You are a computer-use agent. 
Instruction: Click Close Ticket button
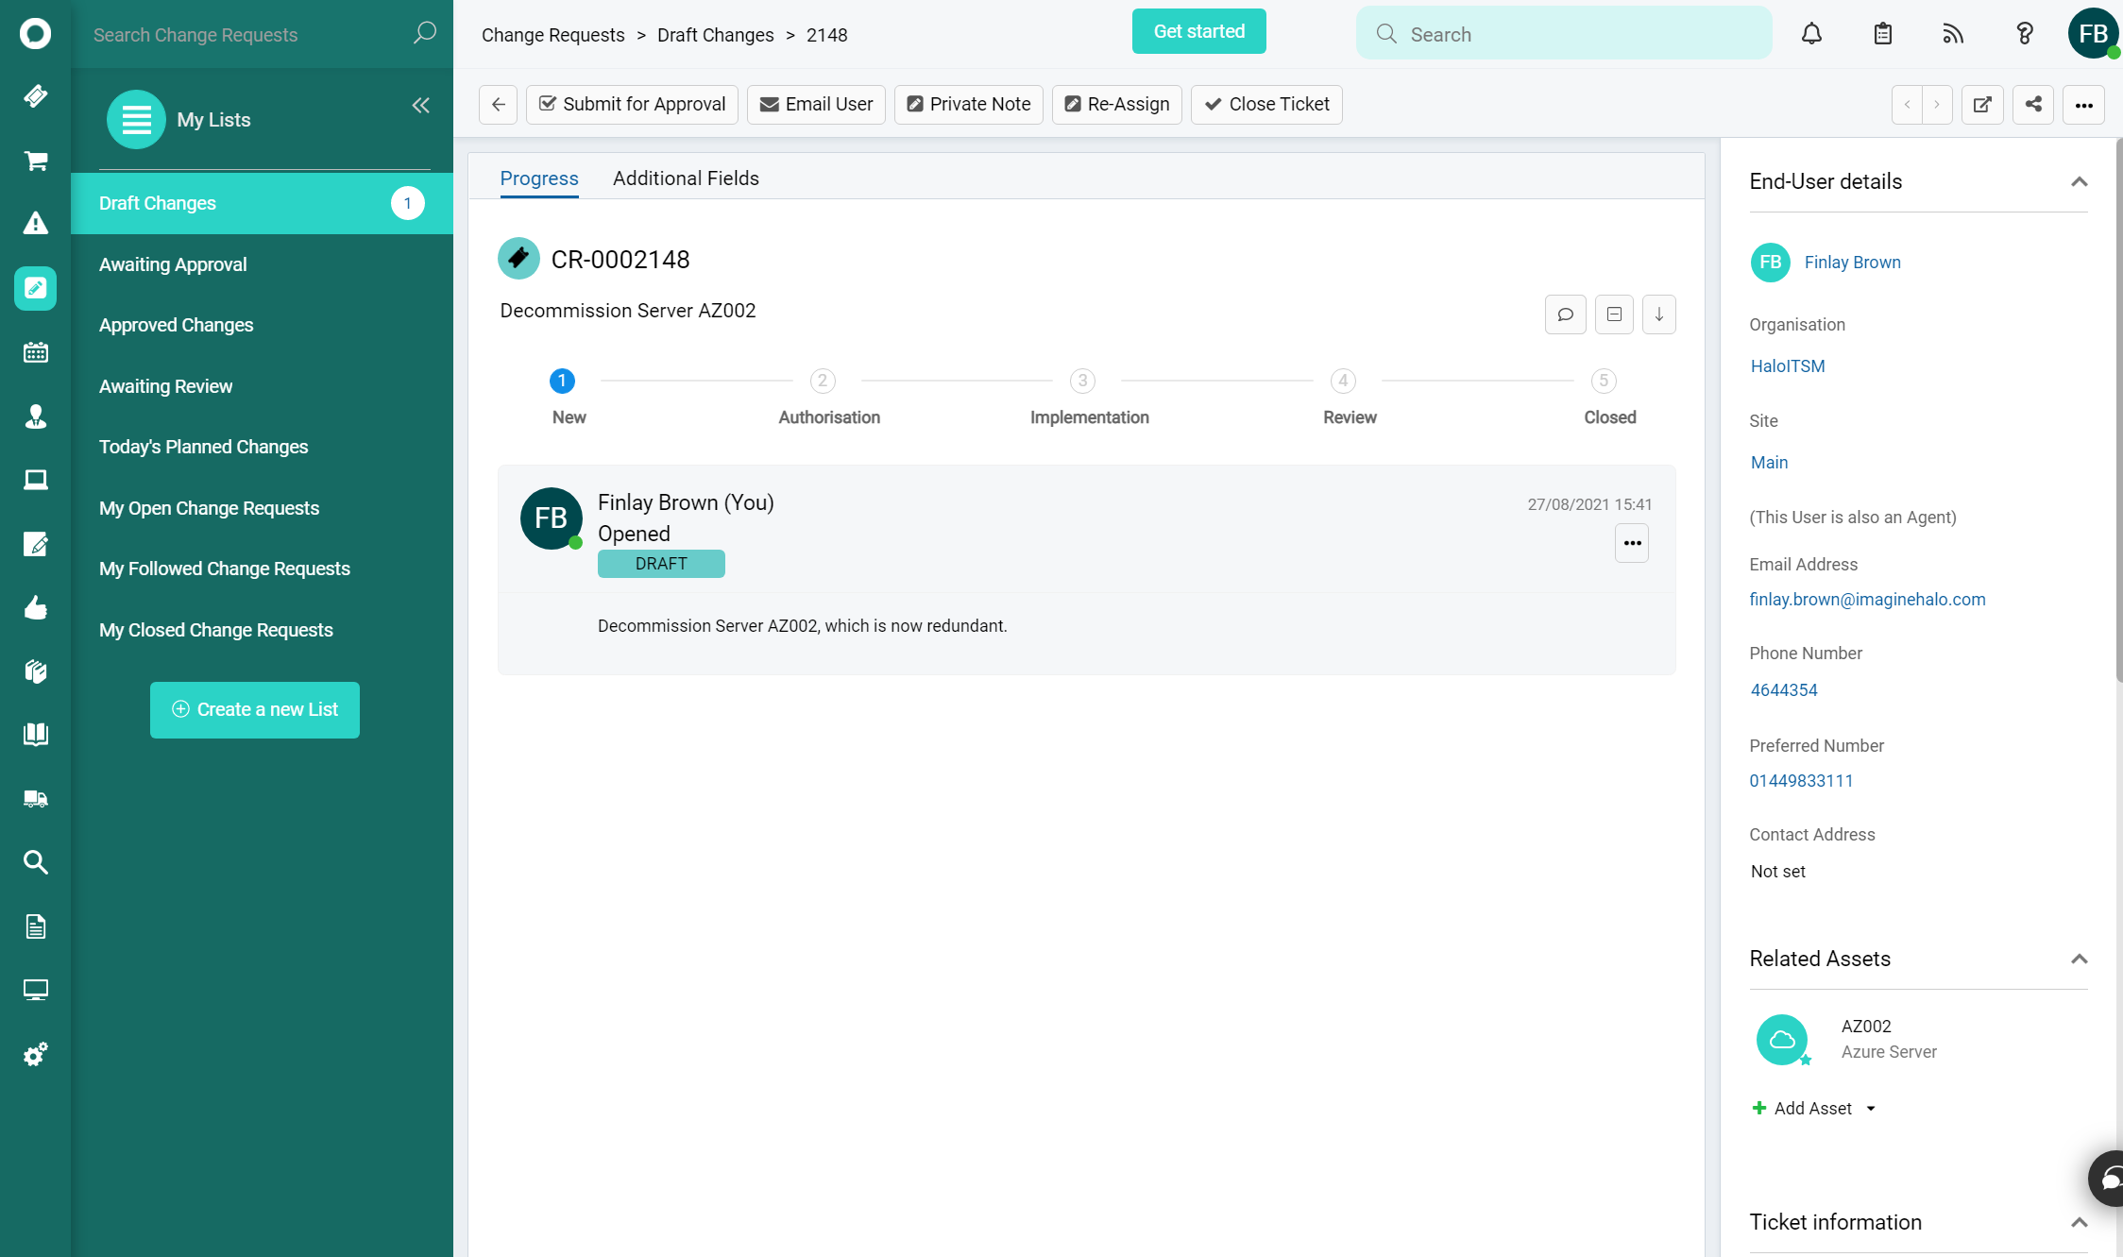click(x=1267, y=103)
